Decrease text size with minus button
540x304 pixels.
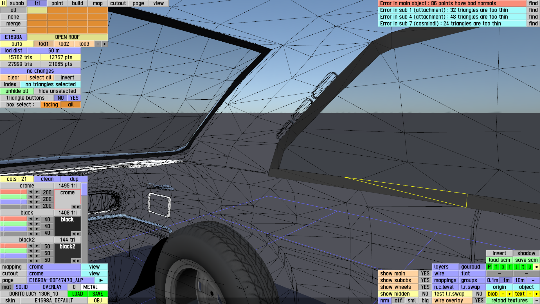pos(530,294)
